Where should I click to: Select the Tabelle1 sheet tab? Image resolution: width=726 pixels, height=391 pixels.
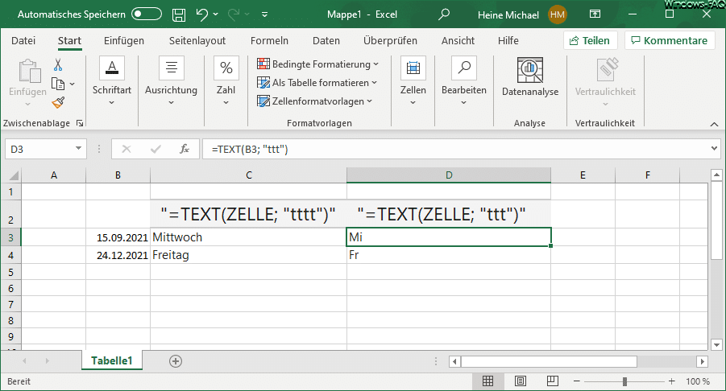(111, 360)
